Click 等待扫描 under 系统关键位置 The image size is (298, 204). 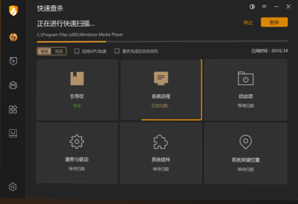(x=245, y=169)
